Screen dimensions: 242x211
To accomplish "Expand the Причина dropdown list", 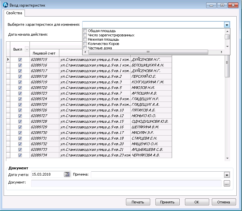I will 227,175.
